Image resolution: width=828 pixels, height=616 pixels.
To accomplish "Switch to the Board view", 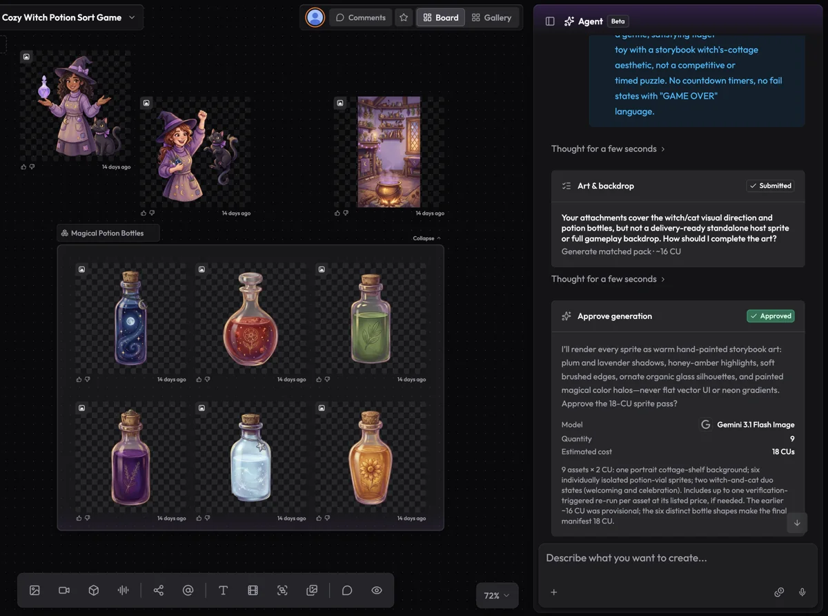I will tap(440, 17).
